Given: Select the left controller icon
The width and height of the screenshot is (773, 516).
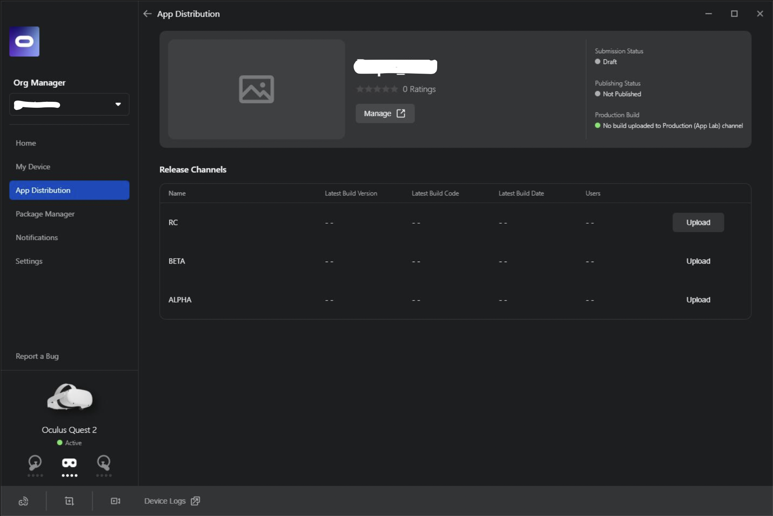Looking at the screenshot, I should [x=35, y=463].
